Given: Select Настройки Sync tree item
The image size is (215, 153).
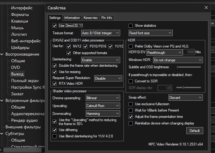Looking at the screenshot, I should coord(28,87).
